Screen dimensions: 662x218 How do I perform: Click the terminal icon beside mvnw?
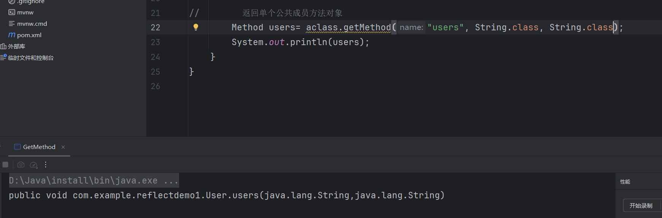pyautogui.click(x=12, y=13)
